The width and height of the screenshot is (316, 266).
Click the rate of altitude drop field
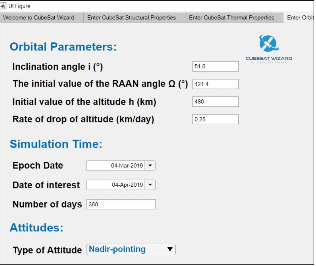215,120
